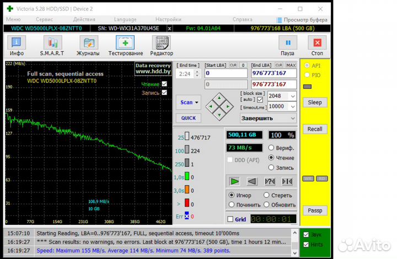Click the x next to the serial number
Screen dimensions: 397x259
pos(169,28)
